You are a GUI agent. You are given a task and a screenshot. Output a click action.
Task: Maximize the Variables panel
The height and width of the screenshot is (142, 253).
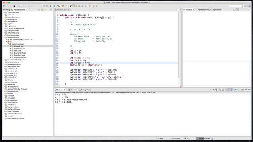(249, 9)
